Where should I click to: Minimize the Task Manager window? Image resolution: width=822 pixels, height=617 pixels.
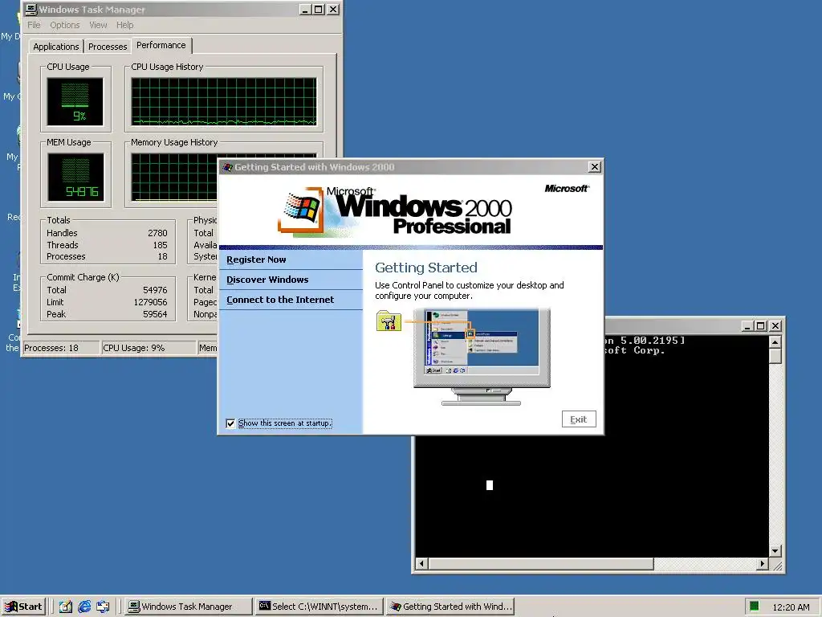point(306,10)
